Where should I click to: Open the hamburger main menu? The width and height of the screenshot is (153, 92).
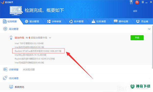[x=143, y=2]
